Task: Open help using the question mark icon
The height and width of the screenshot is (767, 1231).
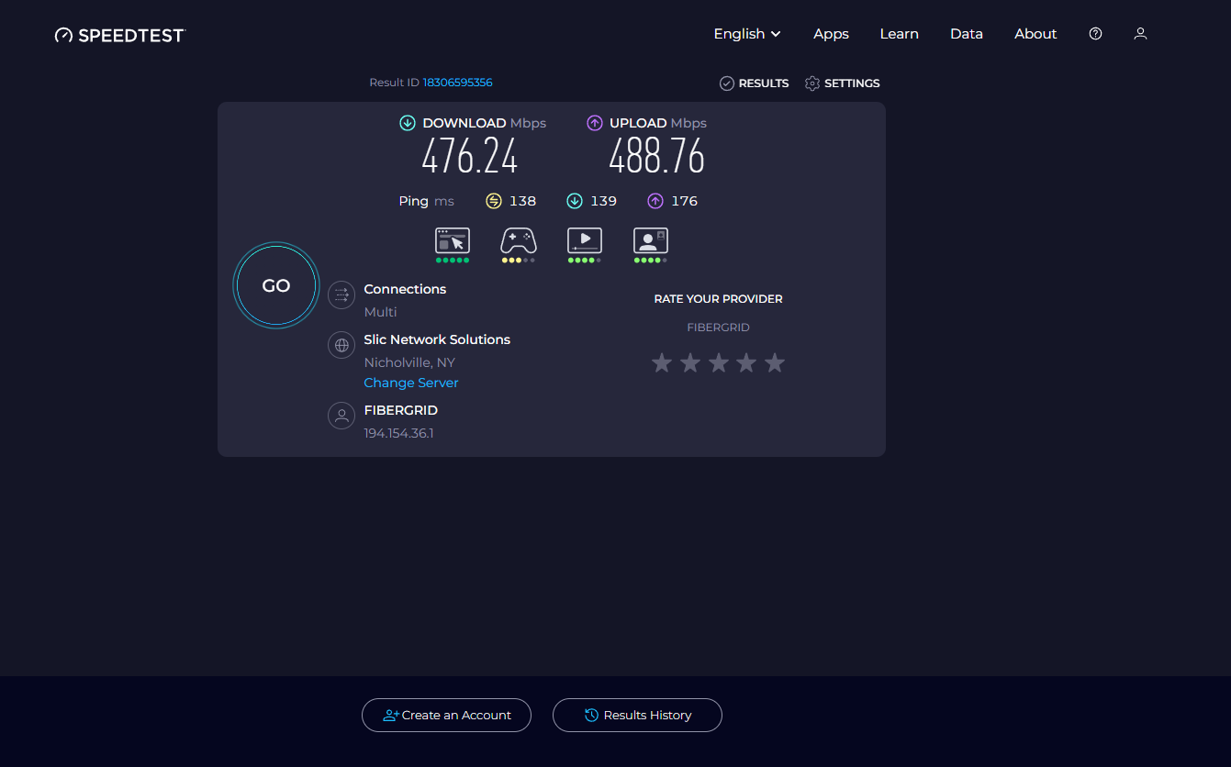Action: pos(1095,33)
